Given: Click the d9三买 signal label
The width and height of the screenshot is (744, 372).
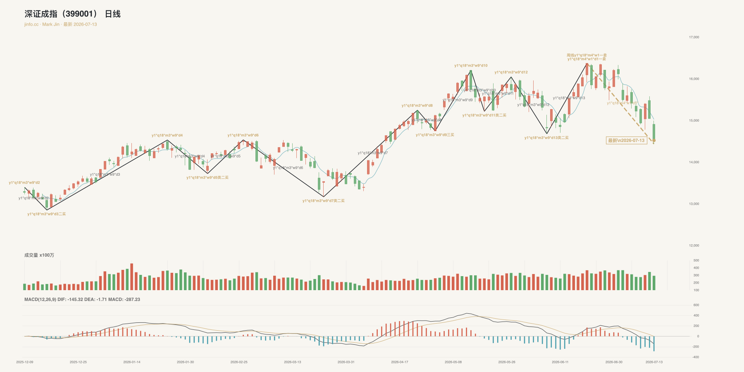Looking at the screenshot, I should click(x=435, y=135).
